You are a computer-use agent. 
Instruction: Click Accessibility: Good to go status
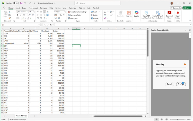pyautogui.click(x=17, y=119)
